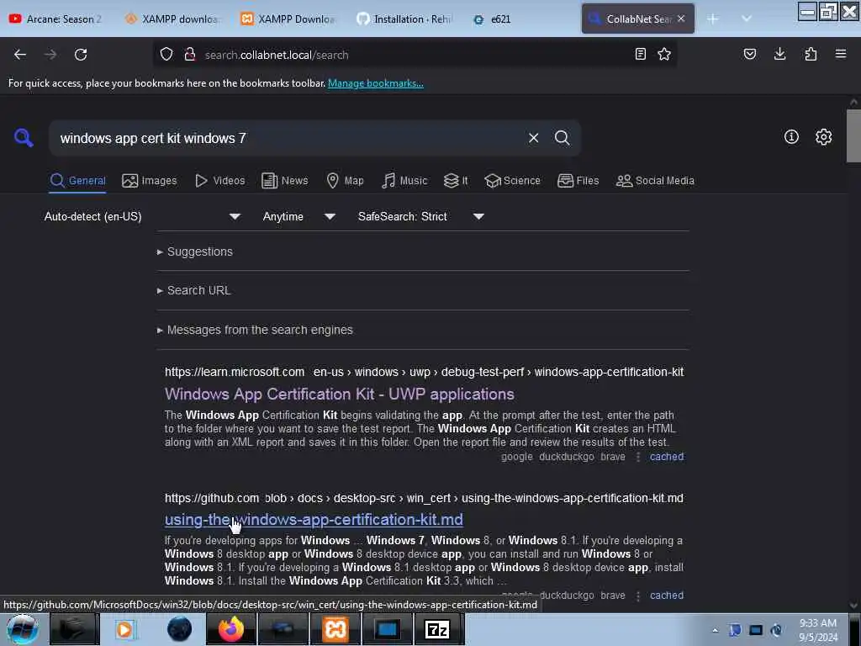
Task: Switch to the second XAMPP Download tab
Action: [x=288, y=19]
